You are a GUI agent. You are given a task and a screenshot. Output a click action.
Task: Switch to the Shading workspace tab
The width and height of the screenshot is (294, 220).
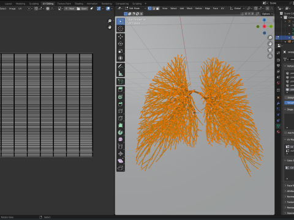pyautogui.click(x=79, y=4)
